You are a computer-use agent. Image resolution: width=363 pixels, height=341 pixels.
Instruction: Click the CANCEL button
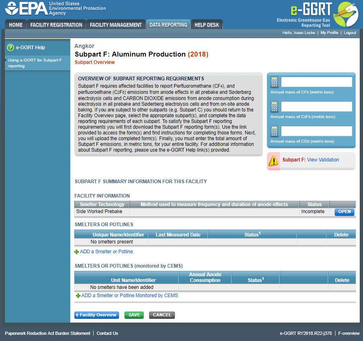tap(162, 315)
